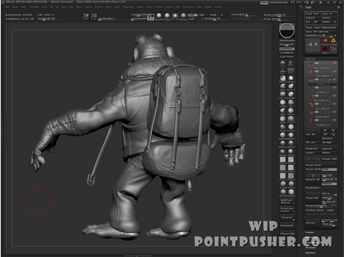Expand the Layers section

point(310,232)
